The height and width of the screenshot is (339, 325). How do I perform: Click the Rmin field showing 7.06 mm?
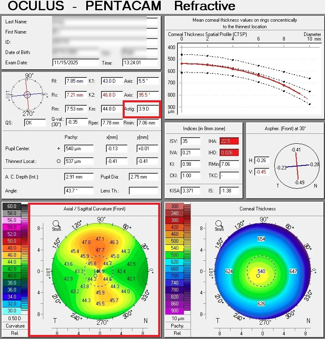(148, 123)
